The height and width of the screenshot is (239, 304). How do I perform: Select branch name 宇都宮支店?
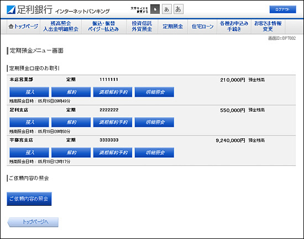pos(22,140)
